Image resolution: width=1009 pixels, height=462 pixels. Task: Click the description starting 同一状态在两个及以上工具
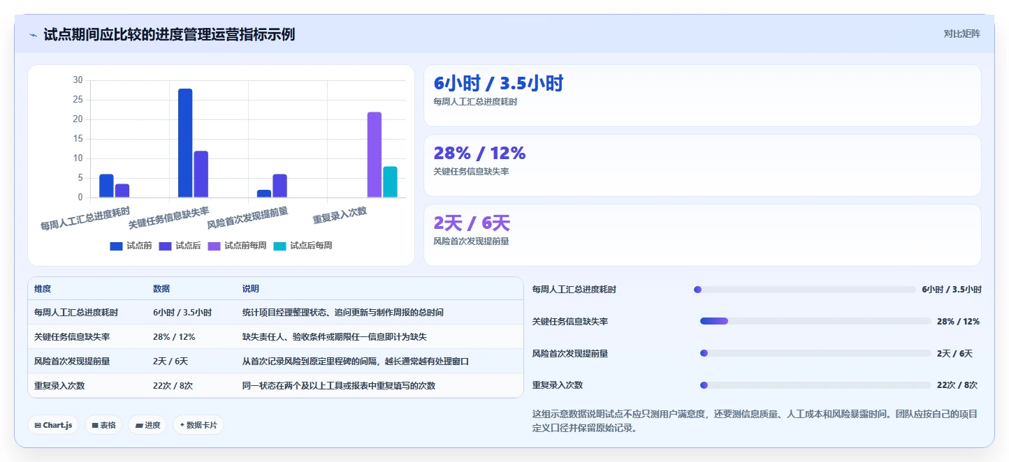pyautogui.click(x=338, y=386)
